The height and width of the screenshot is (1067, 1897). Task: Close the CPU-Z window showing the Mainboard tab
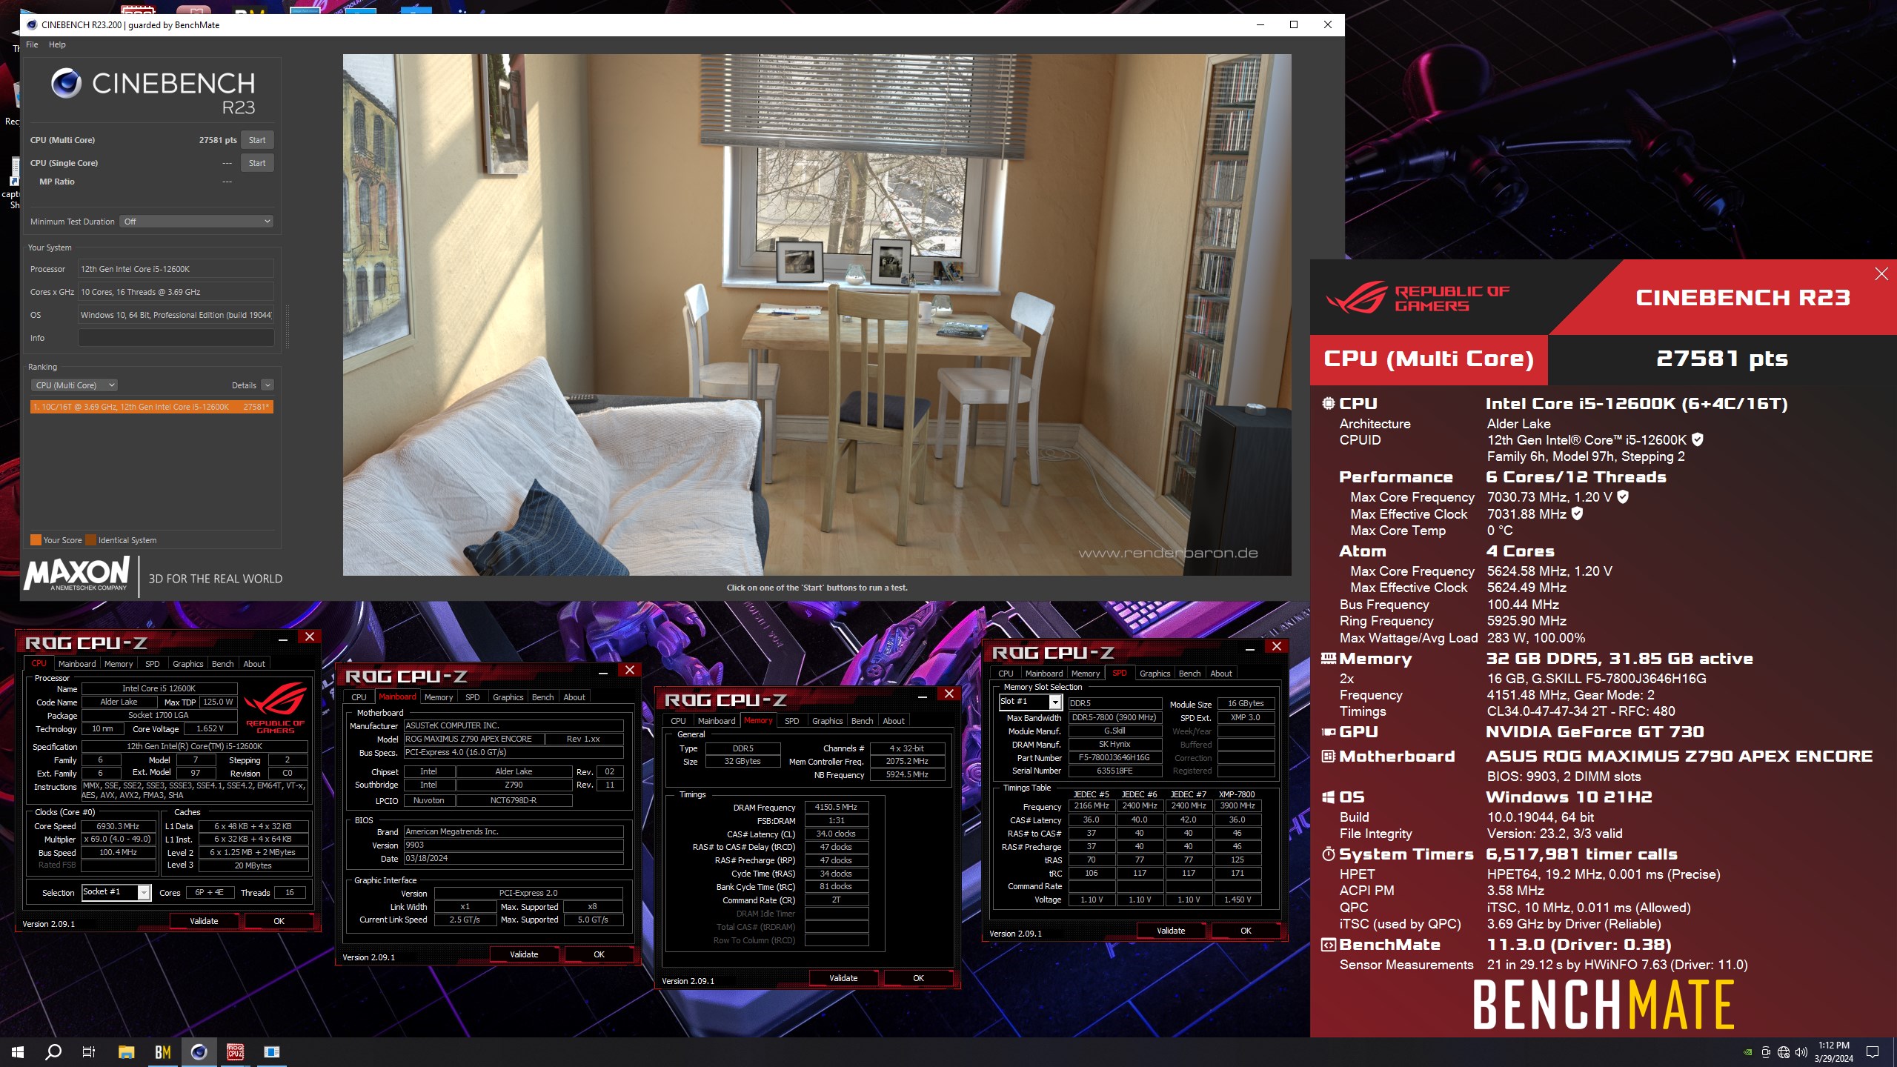(630, 670)
